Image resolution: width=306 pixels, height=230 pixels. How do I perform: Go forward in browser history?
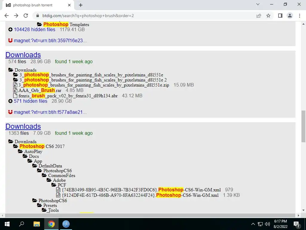16,16
